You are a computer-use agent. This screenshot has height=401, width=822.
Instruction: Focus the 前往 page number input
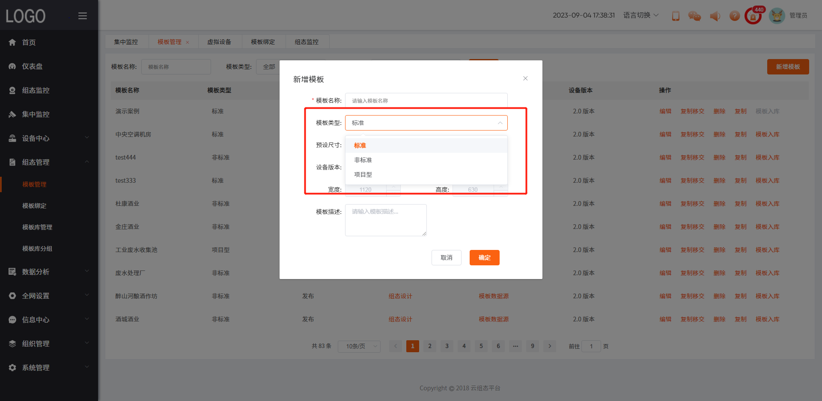coord(591,346)
